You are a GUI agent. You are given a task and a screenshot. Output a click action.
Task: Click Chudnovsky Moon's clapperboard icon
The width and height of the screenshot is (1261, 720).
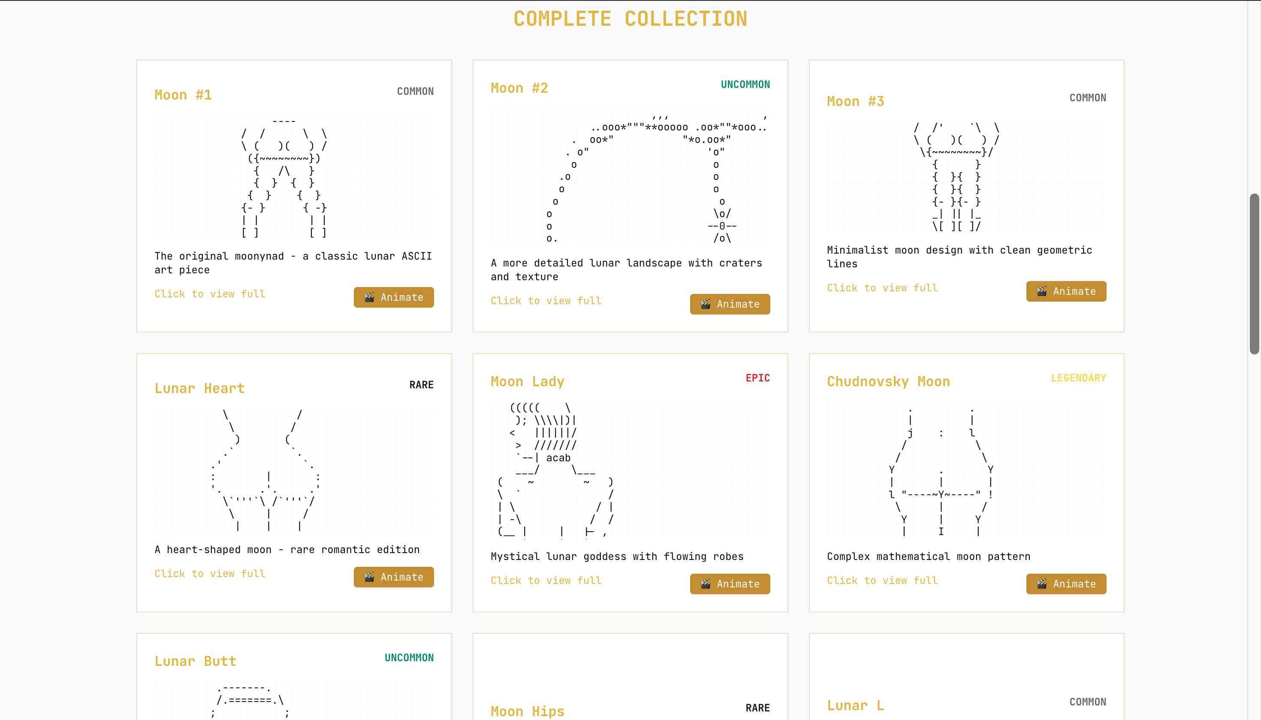pyautogui.click(x=1041, y=584)
